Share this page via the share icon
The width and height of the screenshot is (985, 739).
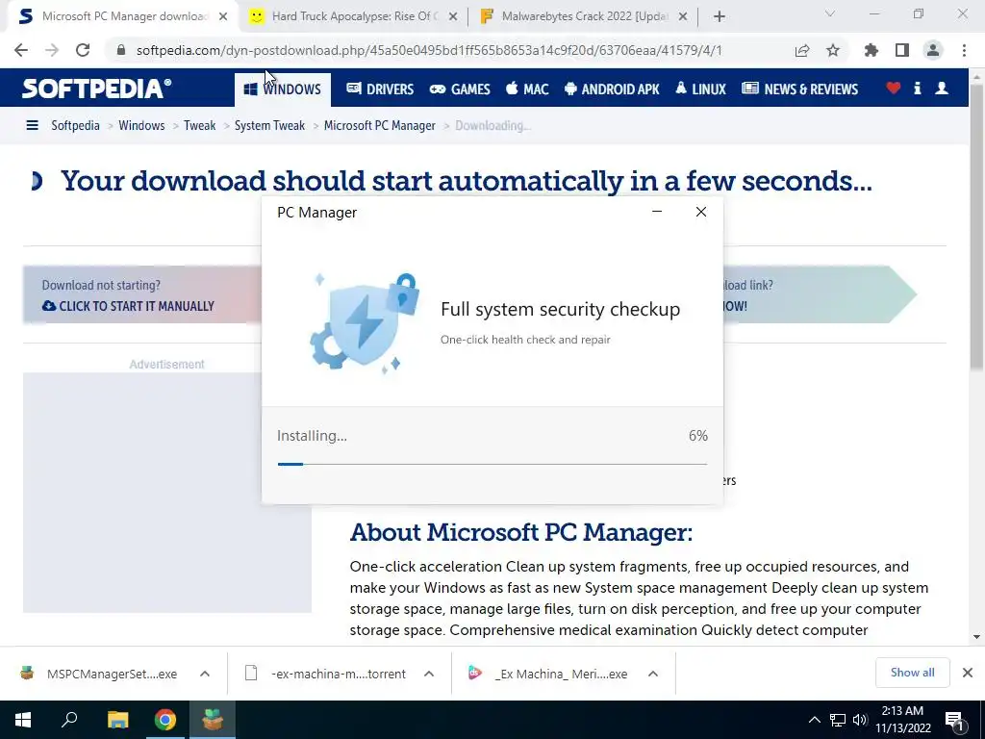[802, 50]
